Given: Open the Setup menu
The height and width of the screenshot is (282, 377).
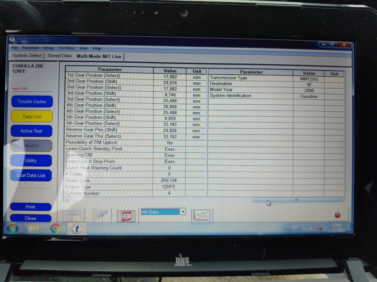Looking at the screenshot, I should (x=48, y=48).
